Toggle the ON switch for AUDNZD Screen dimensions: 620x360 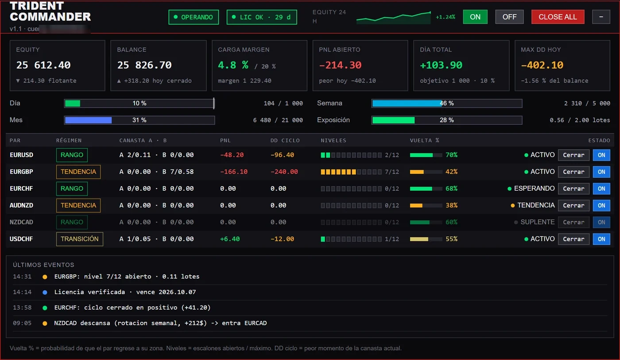tap(601, 206)
